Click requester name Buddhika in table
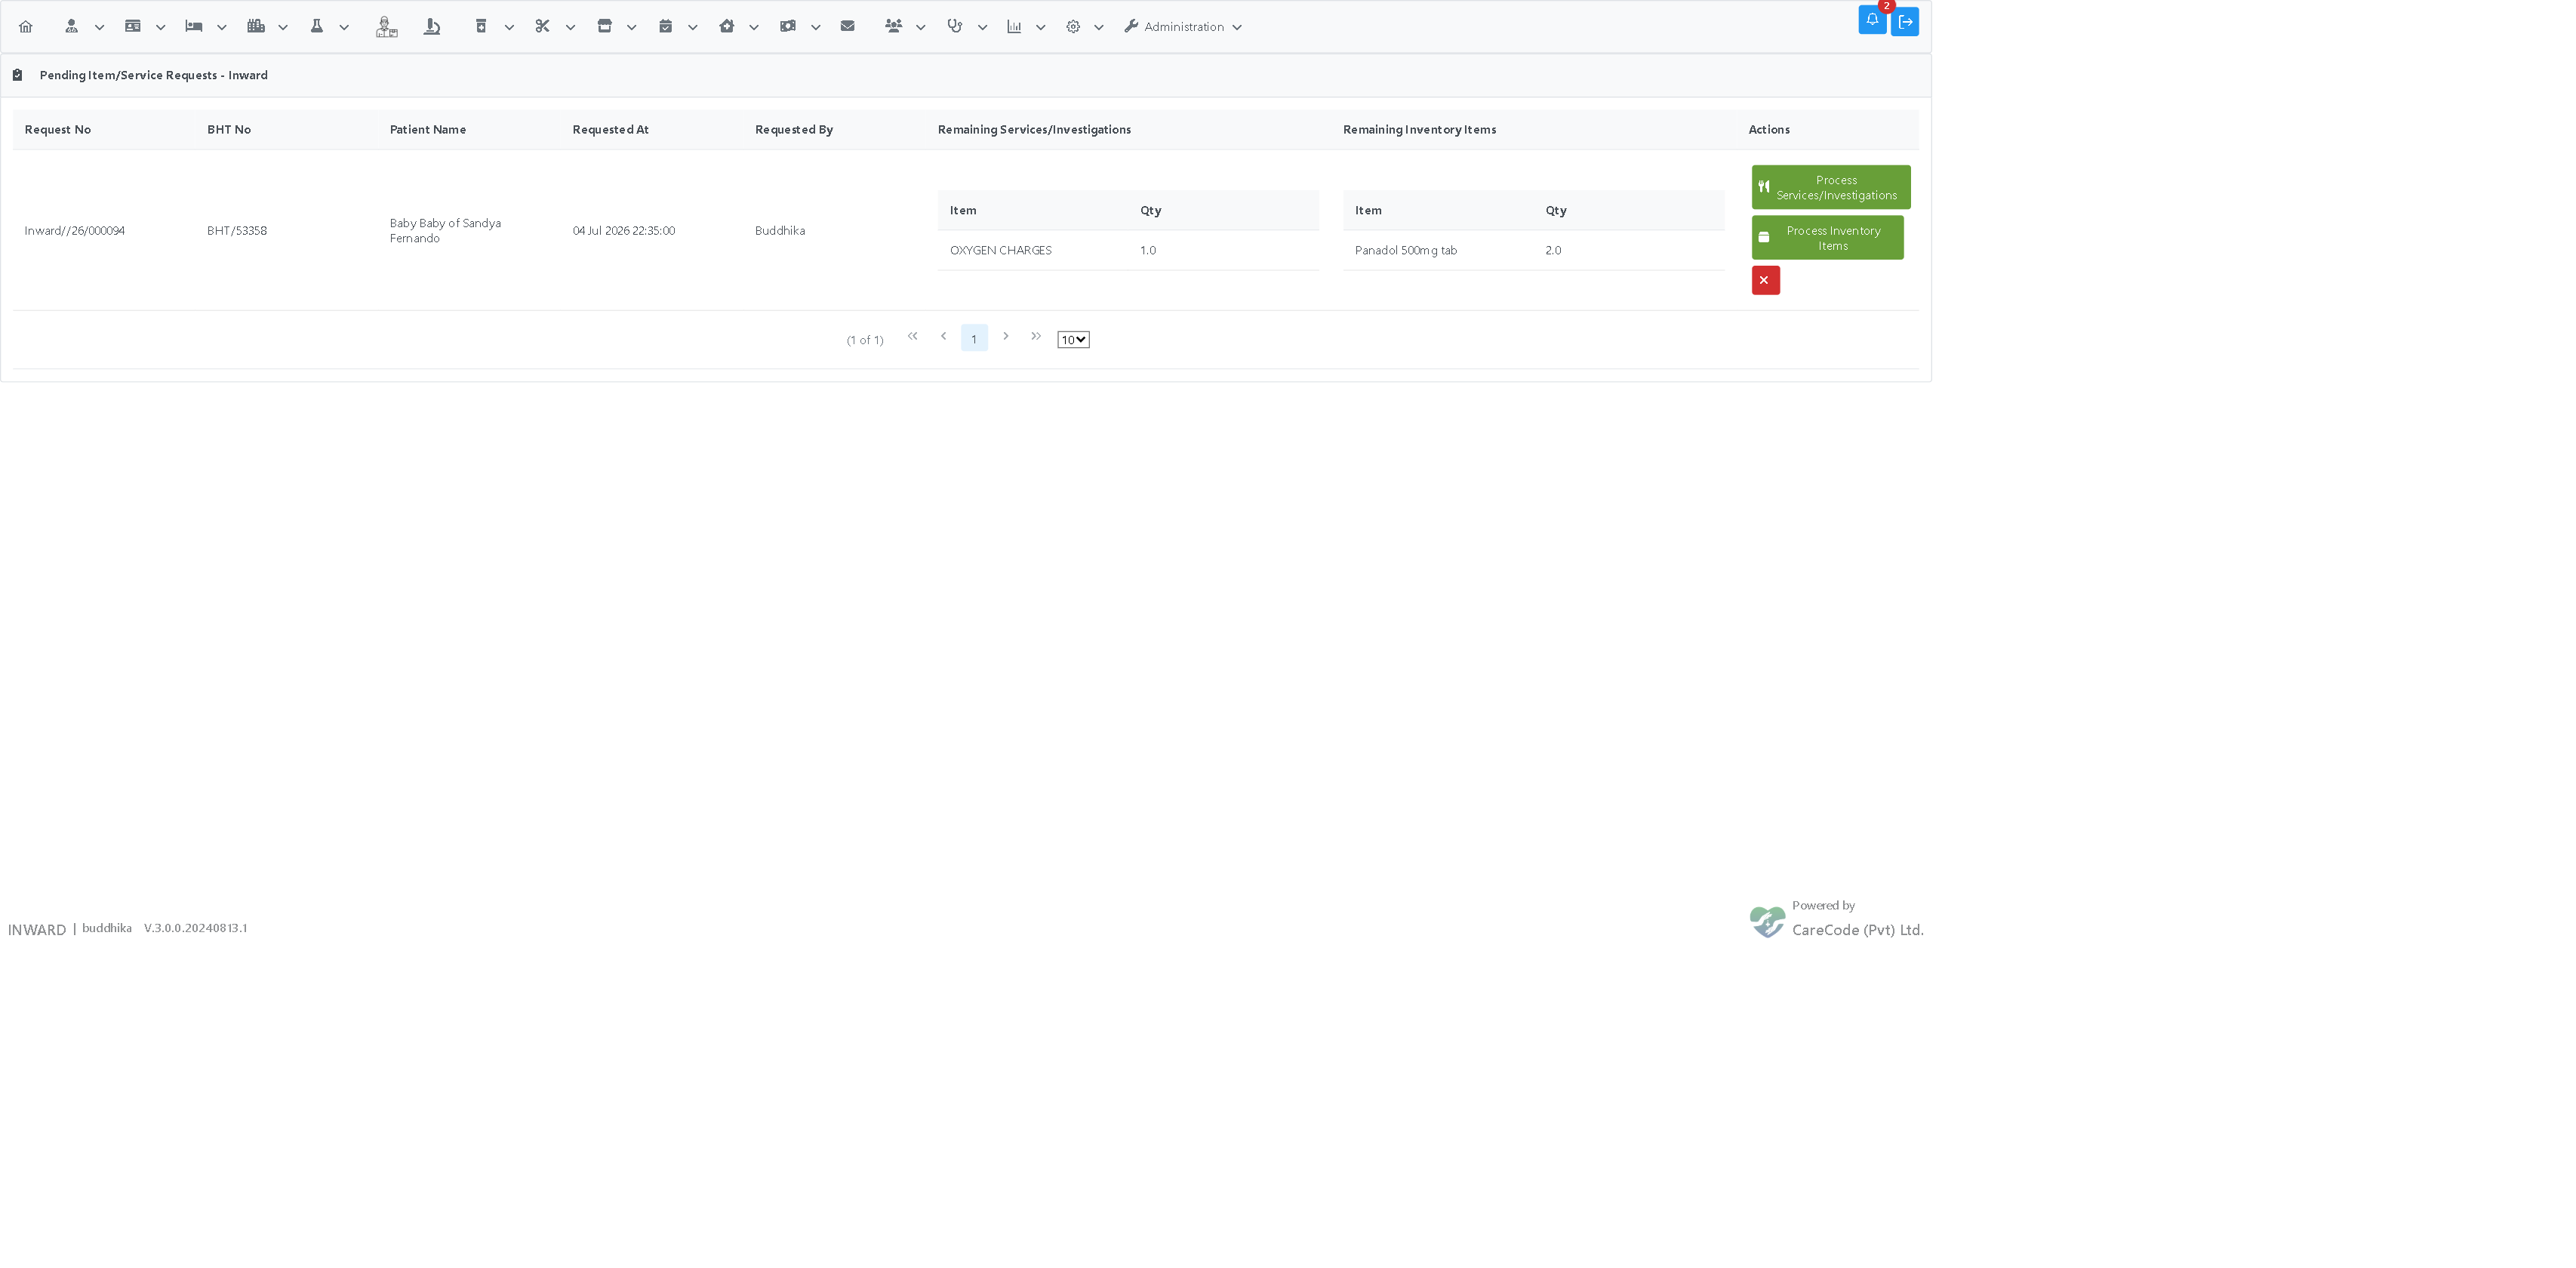This screenshot has height=1268, width=2576. 780,231
